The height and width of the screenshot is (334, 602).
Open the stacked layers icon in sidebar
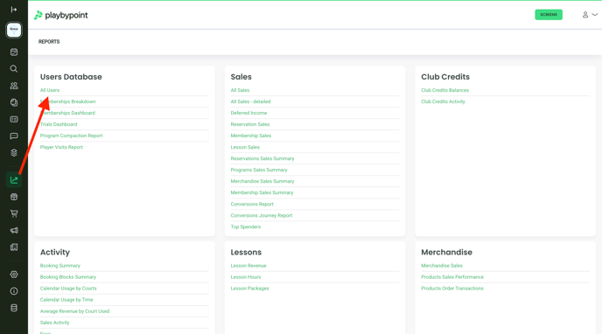pos(14,153)
